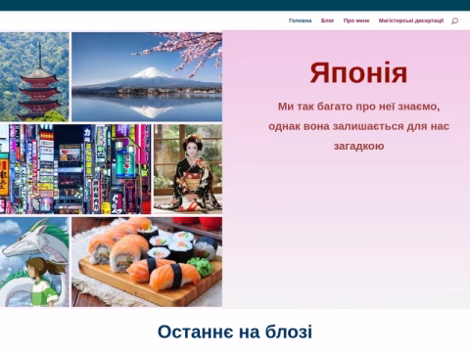Click the Mount Fuji photo

pyautogui.click(x=147, y=77)
